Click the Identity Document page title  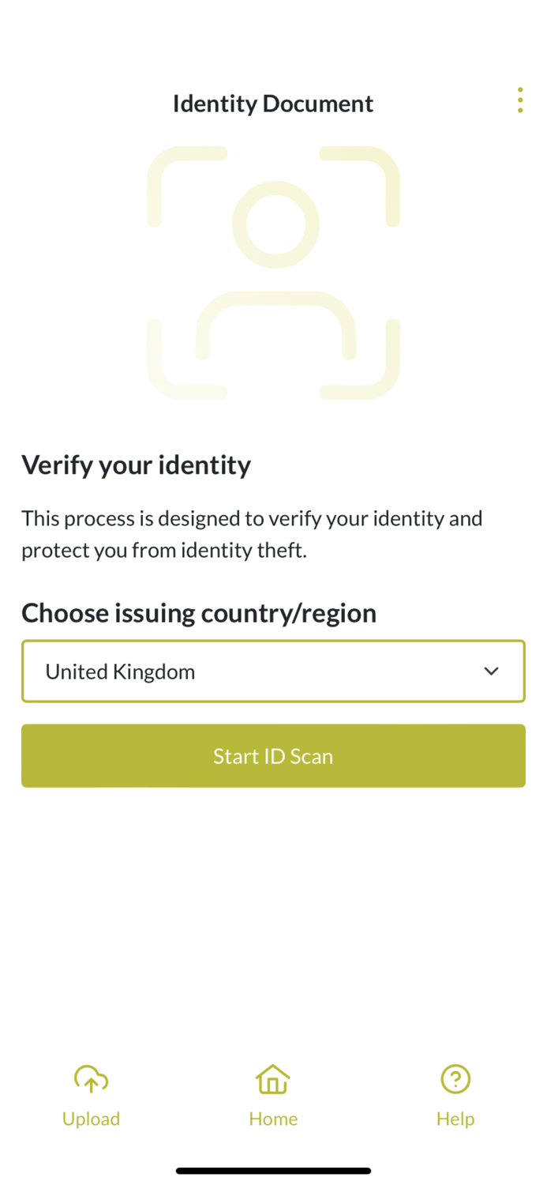[x=273, y=103]
